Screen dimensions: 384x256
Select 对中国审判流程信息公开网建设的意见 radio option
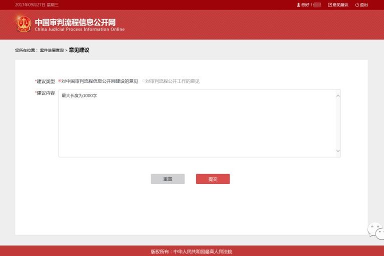[60, 81]
